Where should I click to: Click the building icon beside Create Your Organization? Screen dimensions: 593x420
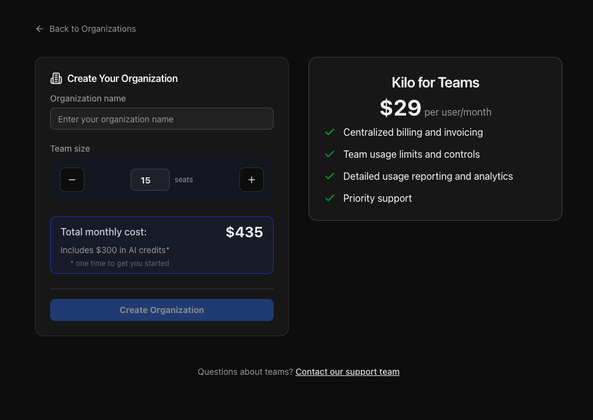click(x=56, y=78)
